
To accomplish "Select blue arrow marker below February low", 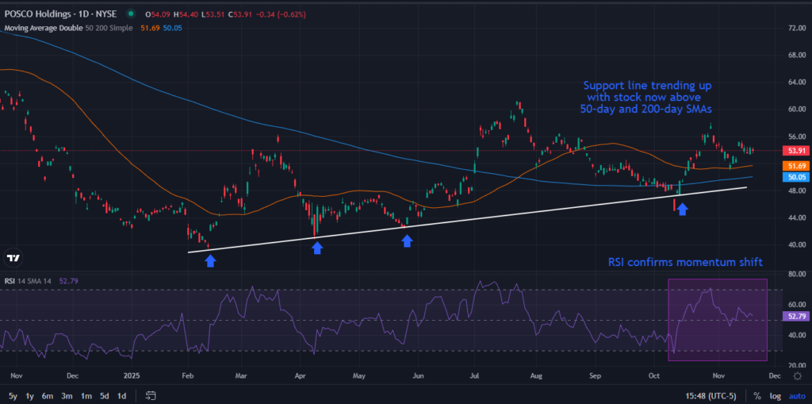I will (210, 260).
